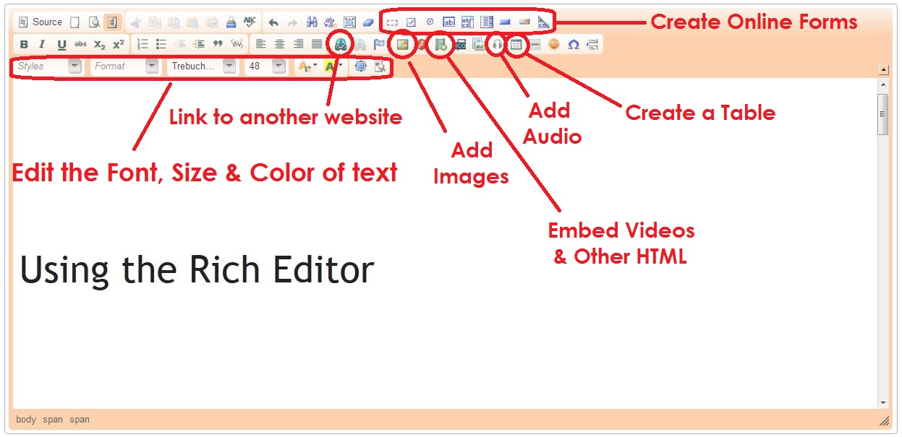This screenshot has height=437, width=902.
Task: Justify the text block
Action: (x=317, y=44)
